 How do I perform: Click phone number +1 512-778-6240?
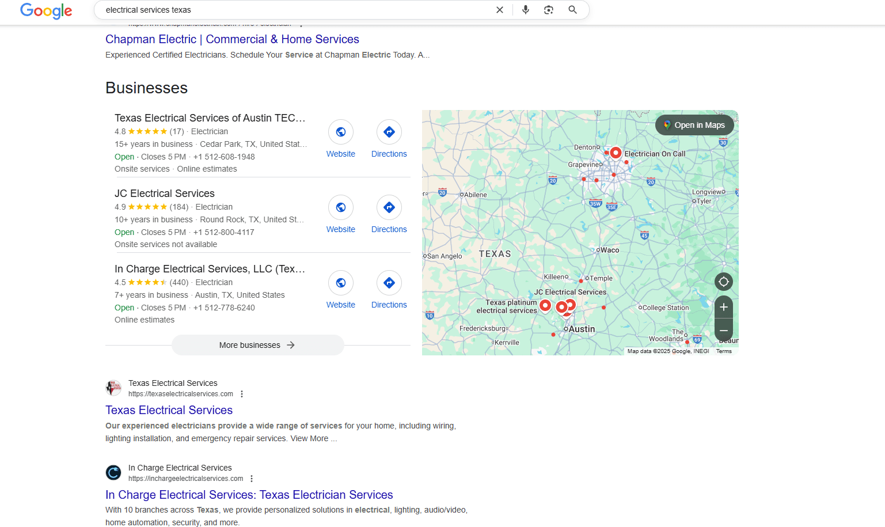pyautogui.click(x=224, y=308)
